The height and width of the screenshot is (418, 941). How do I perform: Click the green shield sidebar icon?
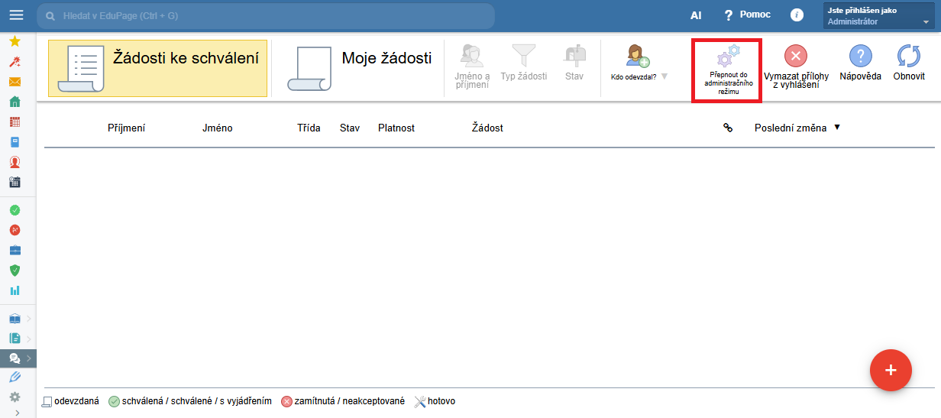coord(15,270)
